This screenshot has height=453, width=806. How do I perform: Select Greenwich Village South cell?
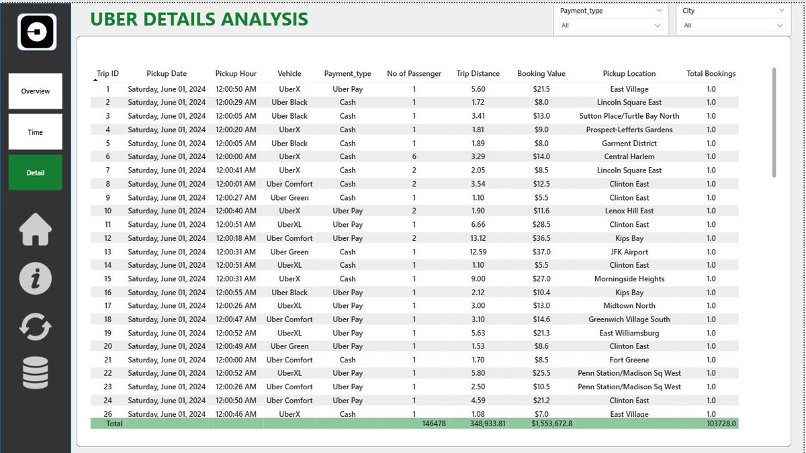(x=629, y=319)
